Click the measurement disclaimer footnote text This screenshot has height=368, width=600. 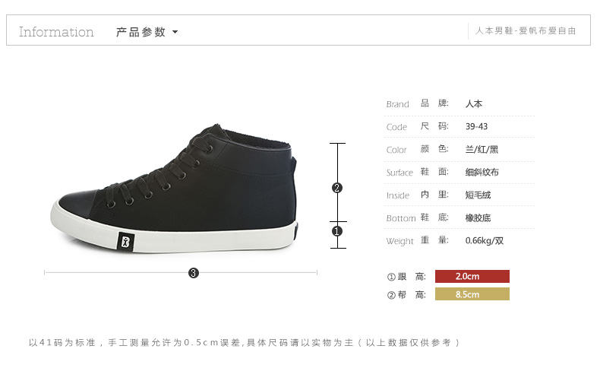point(244,342)
